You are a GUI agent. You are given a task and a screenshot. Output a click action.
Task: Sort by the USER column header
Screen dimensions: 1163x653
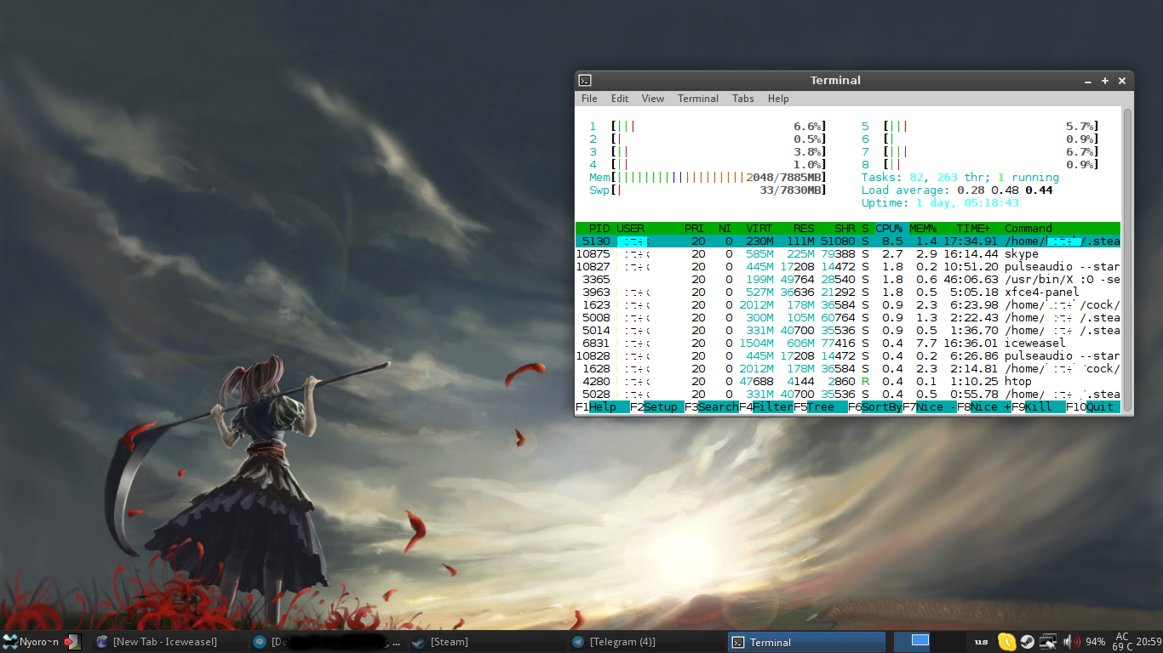(x=630, y=229)
